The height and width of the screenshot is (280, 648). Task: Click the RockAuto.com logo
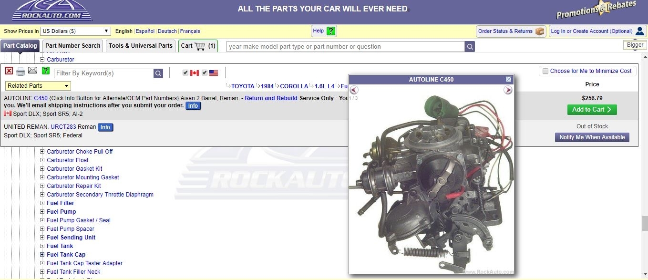coord(52,10)
